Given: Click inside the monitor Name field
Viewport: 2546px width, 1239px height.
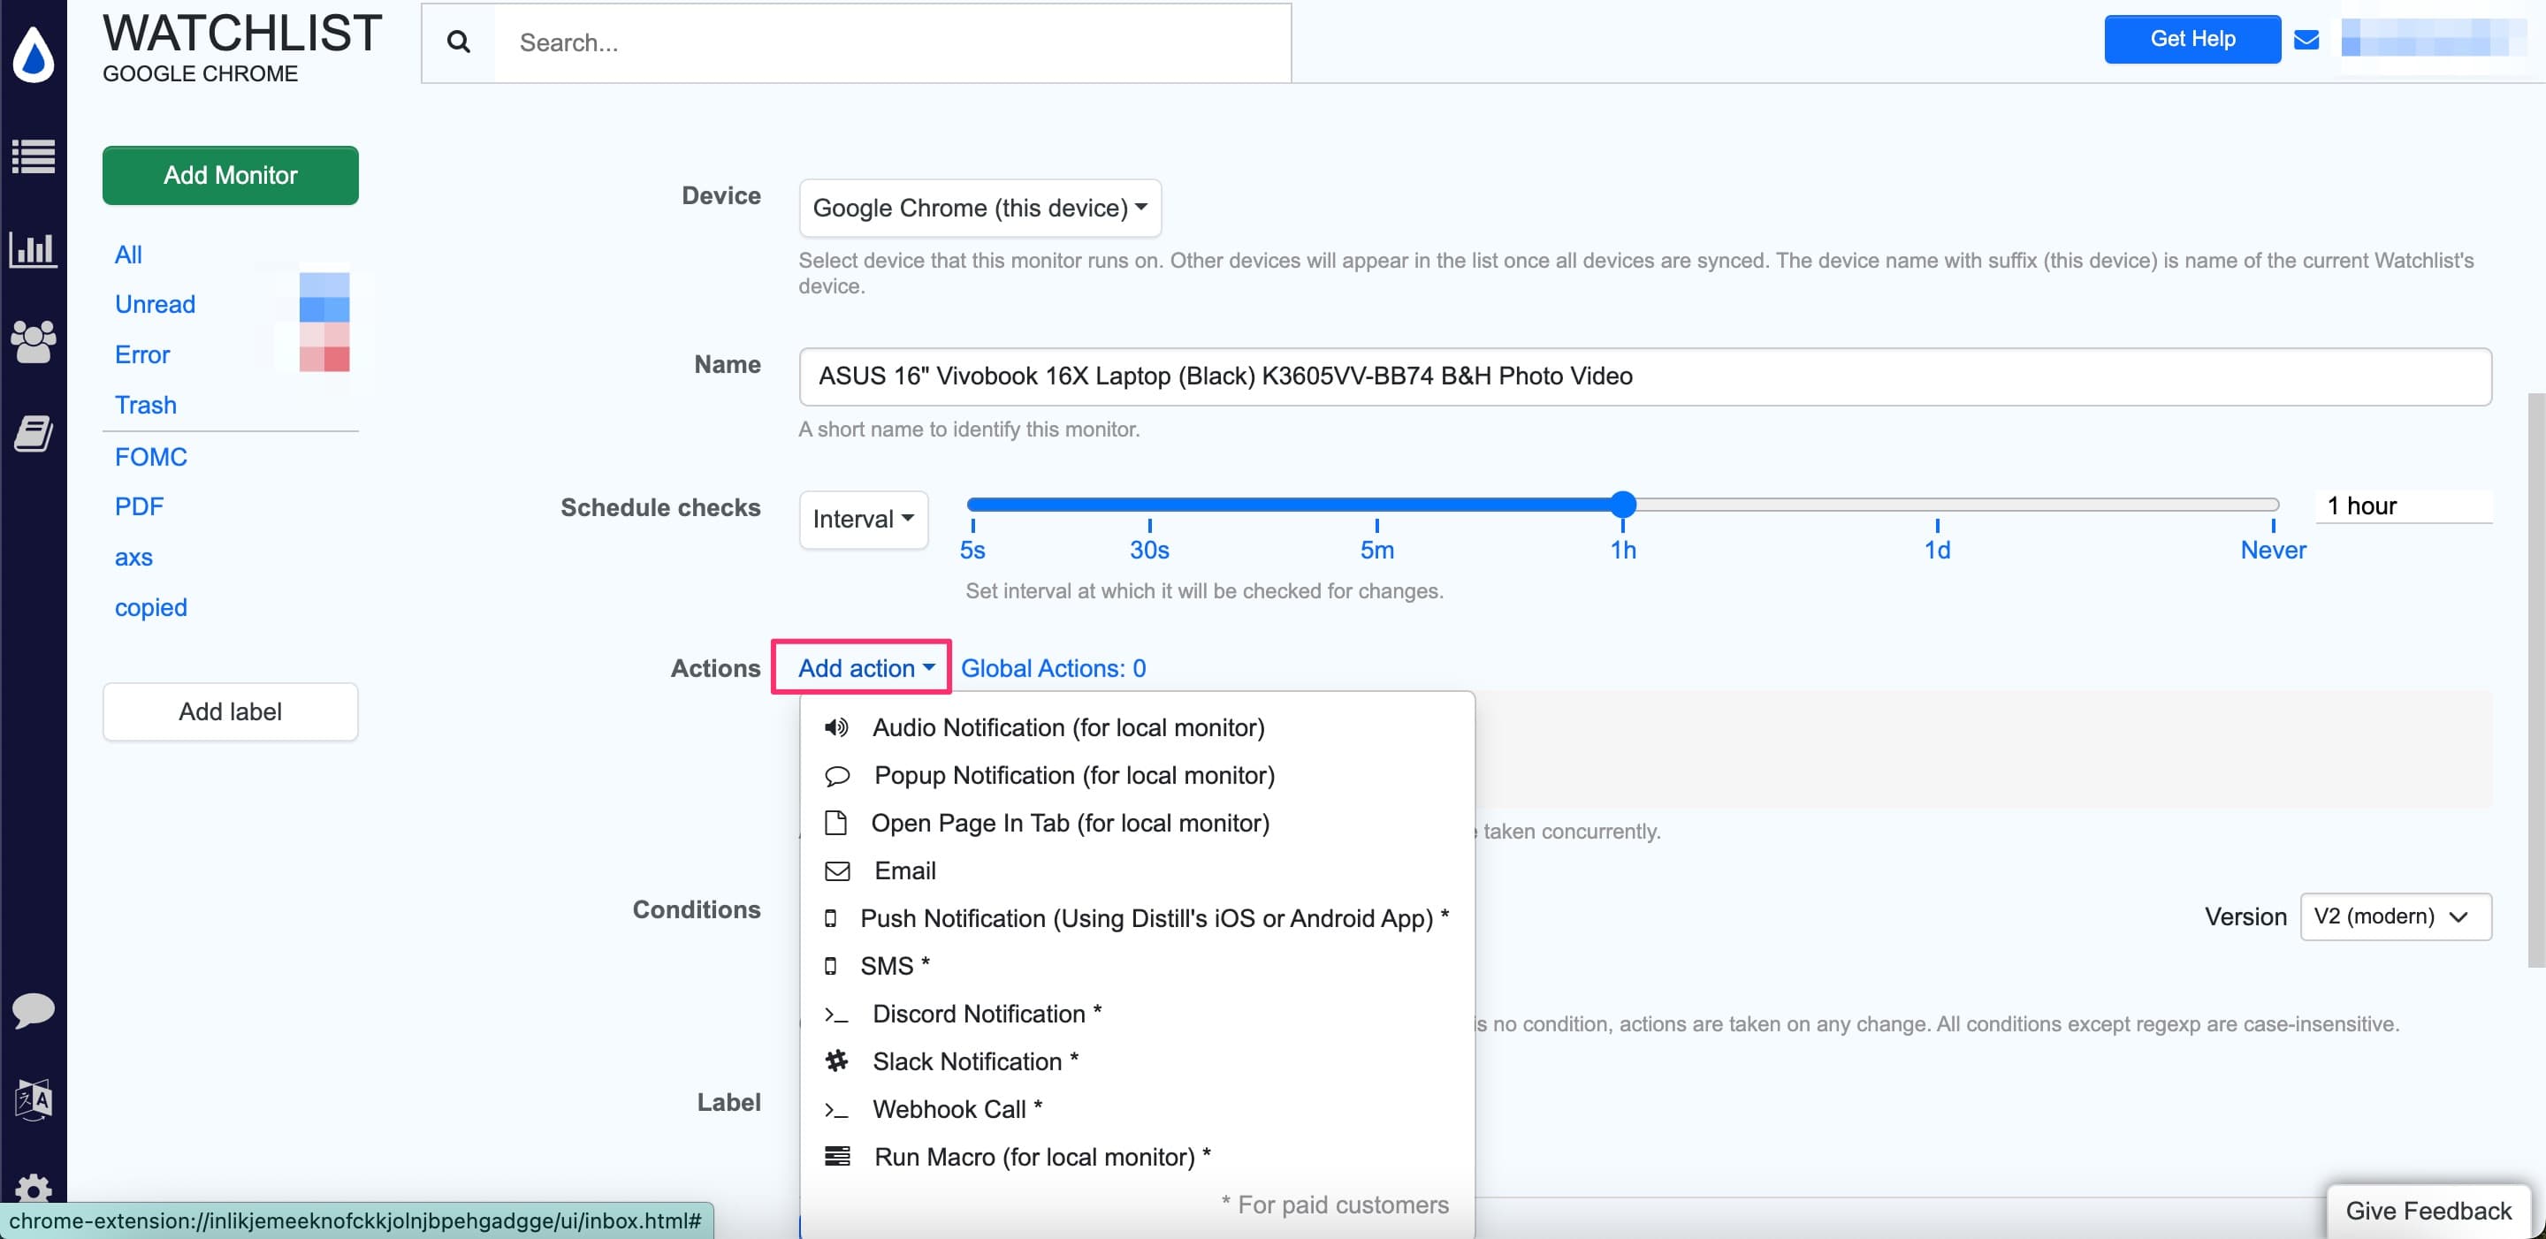Looking at the screenshot, I should [x=1384, y=376].
